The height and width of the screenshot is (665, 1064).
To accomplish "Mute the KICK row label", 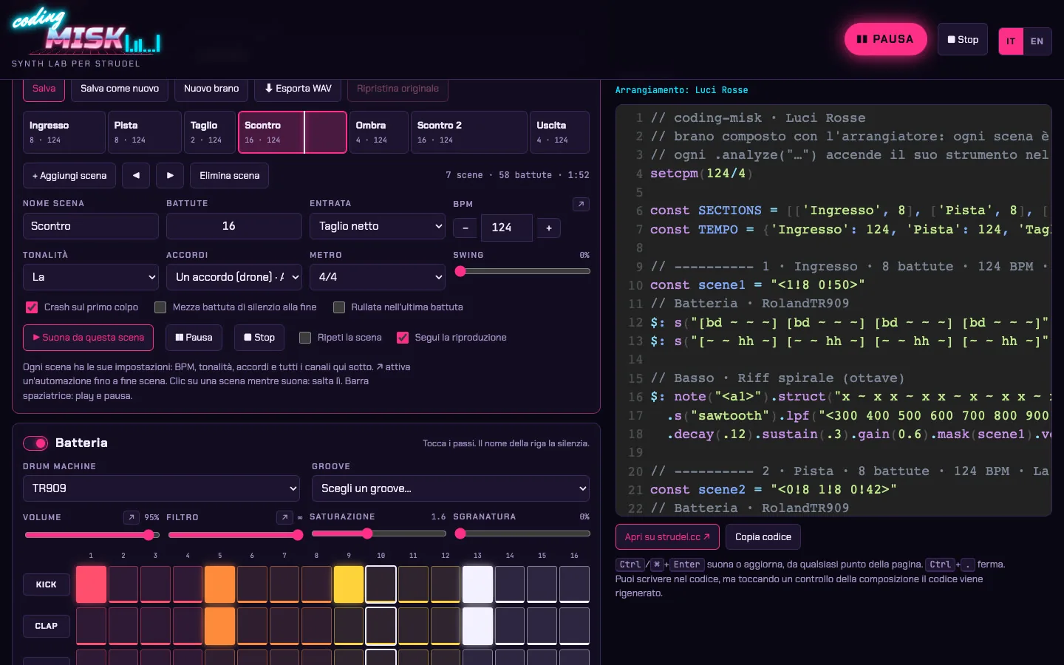I will (x=47, y=584).
